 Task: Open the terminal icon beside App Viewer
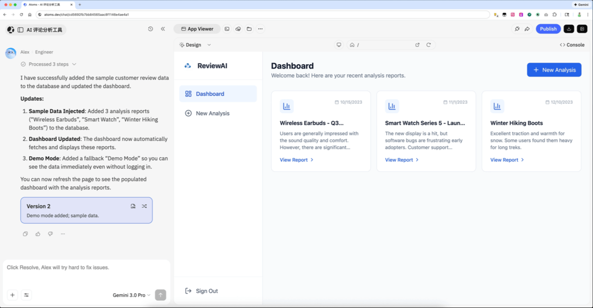coord(227,29)
